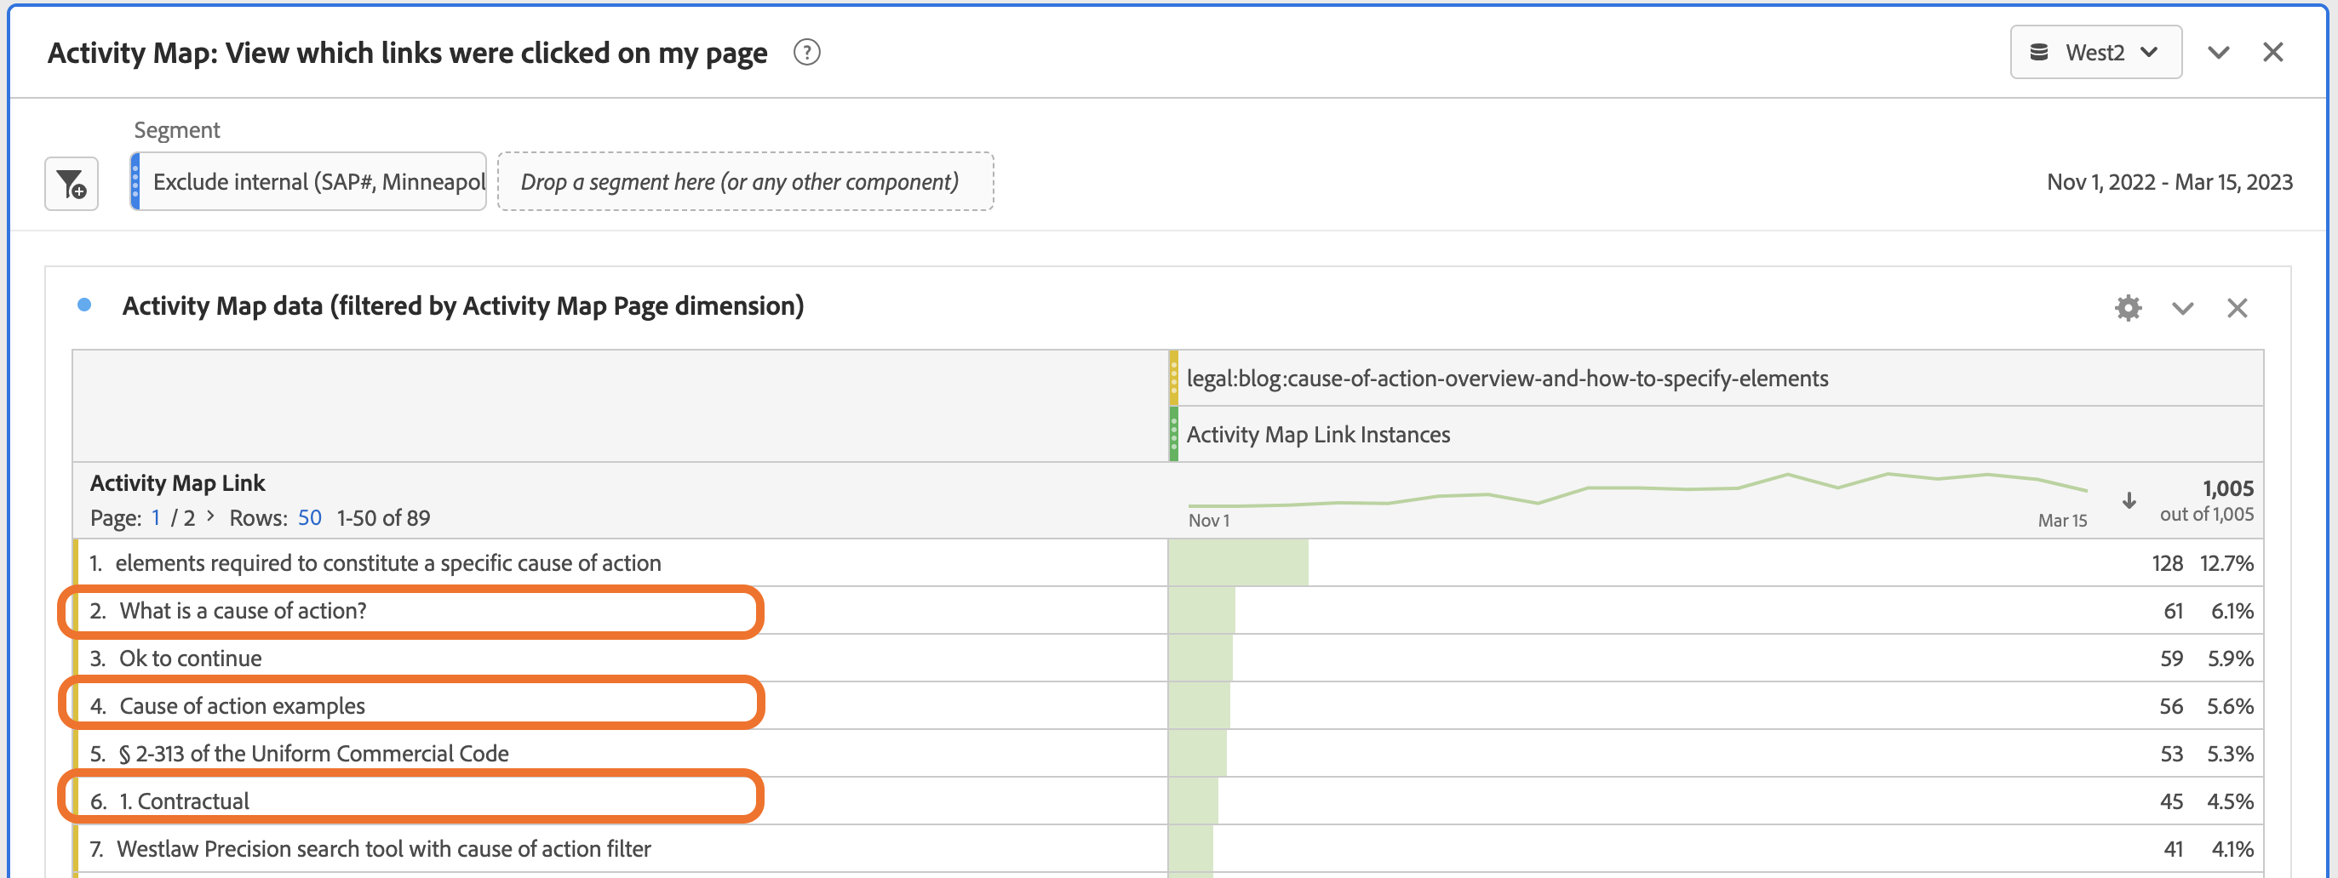
Task: Select the Activity Map Link Instances header
Action: pos(1318,435)
